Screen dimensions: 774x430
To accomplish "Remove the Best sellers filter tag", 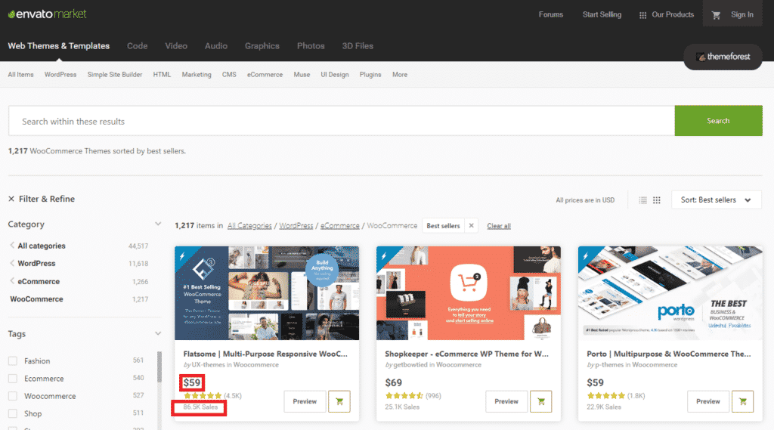I will pos(472,226).
